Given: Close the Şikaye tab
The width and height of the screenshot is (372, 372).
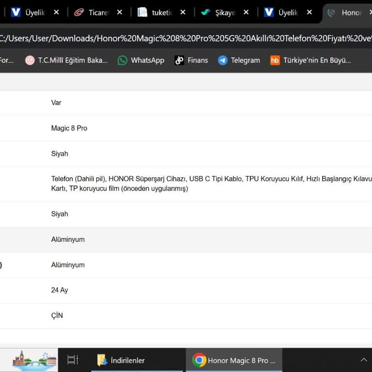Looking at the screenshot, I should pyautogui.click(x=246, y=12).
